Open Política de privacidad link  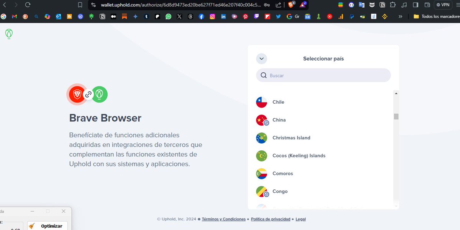[271, 219]
